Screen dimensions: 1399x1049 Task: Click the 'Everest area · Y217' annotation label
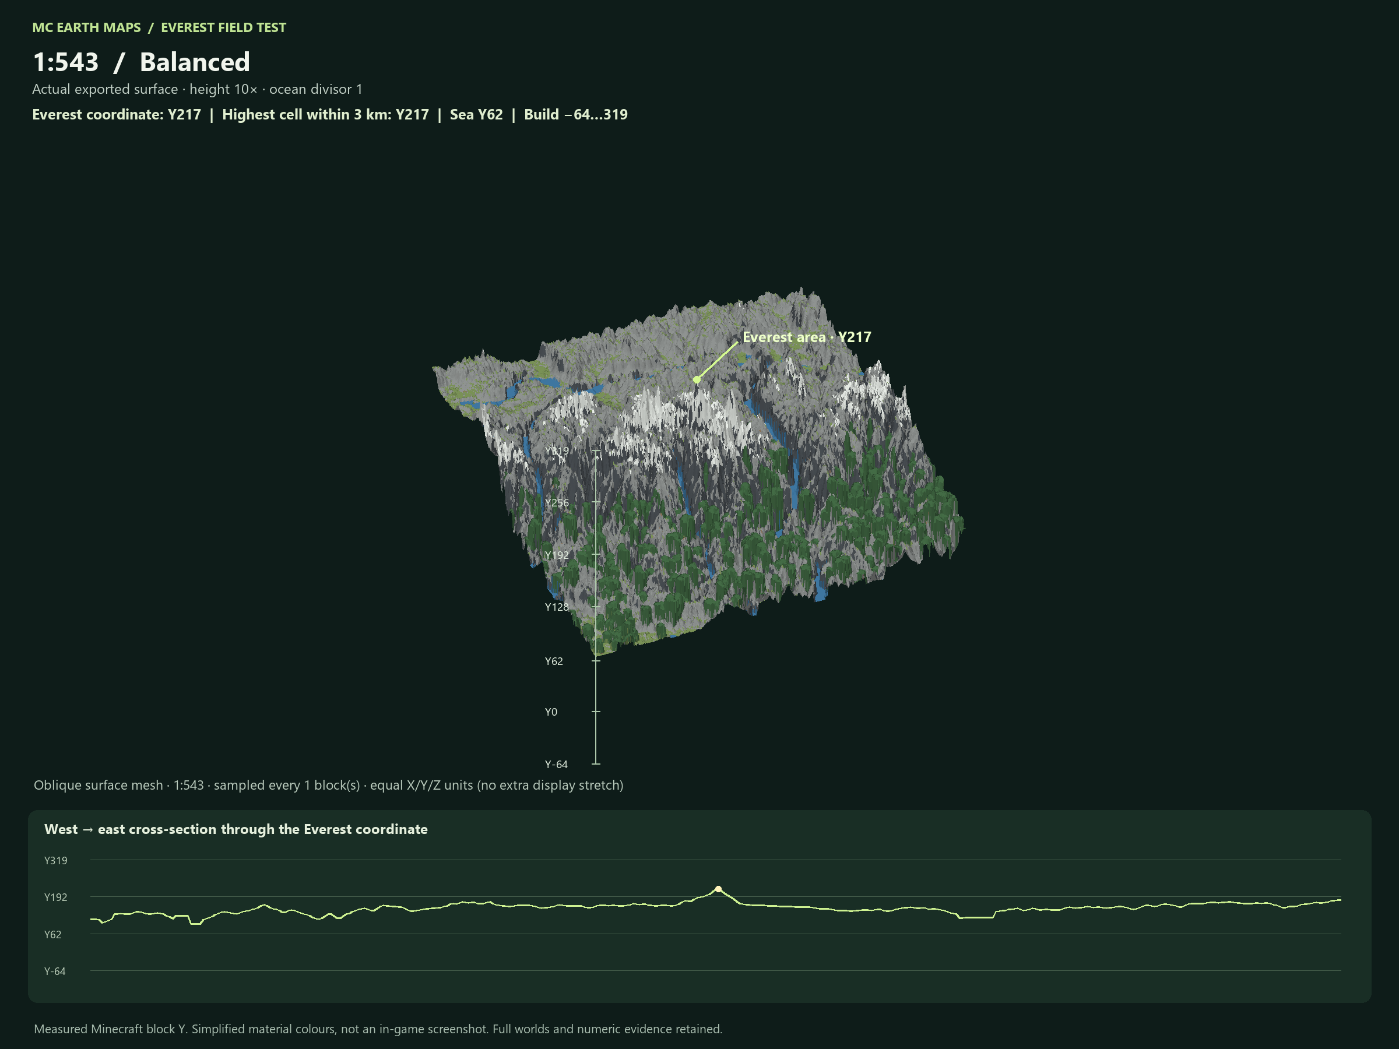[x=806, y=337]
